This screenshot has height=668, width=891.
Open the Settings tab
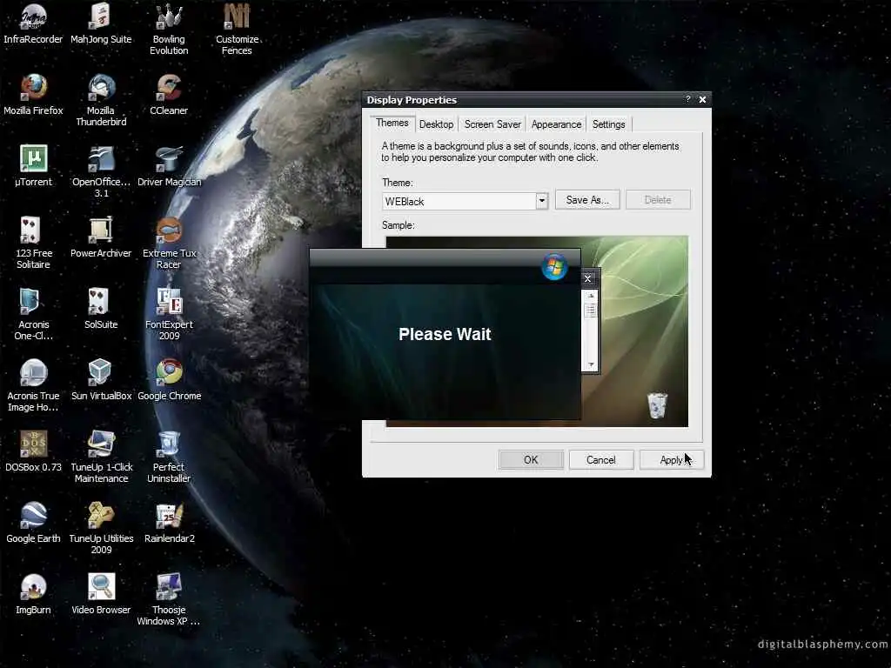[608, 124]
